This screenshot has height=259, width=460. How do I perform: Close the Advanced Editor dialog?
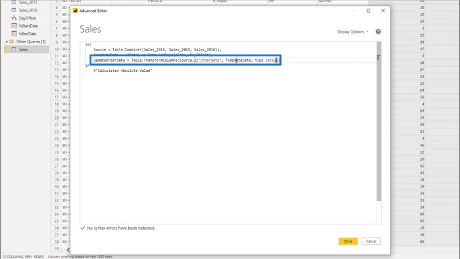(x=383, y=10)
